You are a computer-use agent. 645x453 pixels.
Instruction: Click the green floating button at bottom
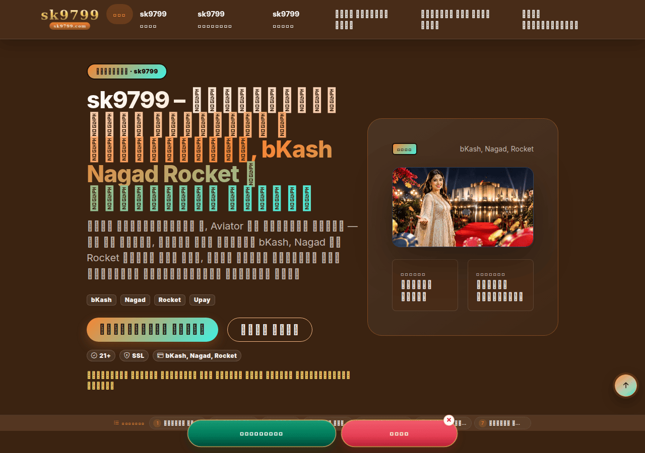coord(262,433)
